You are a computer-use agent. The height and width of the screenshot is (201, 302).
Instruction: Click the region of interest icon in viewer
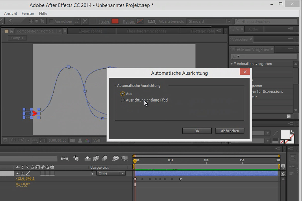(42, 141)
